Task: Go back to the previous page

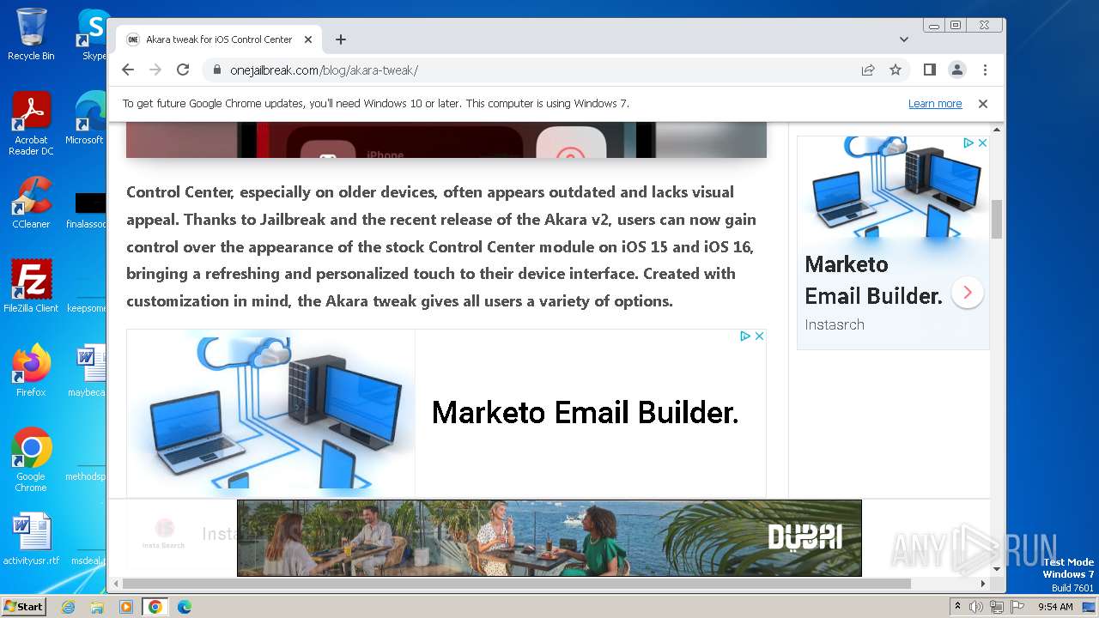Action: (x=128, y=70)
